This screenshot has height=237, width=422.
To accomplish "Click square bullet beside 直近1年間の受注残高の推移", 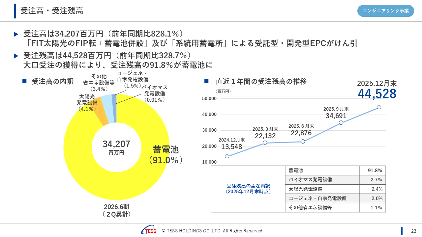I will click(x=206, y=81).
